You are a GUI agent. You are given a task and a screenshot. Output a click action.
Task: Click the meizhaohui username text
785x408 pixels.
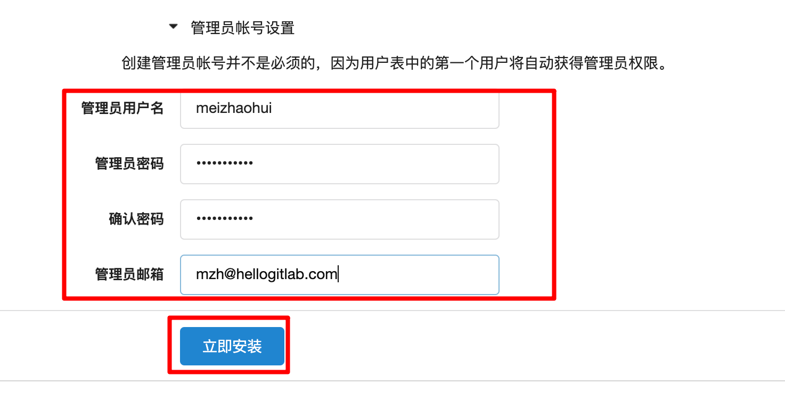[x=234, y=108]
